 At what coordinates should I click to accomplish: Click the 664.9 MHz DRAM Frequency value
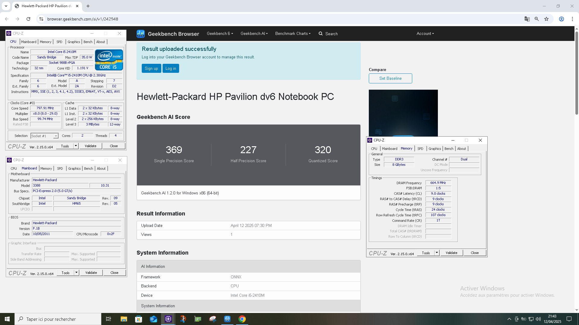point(438,183)
